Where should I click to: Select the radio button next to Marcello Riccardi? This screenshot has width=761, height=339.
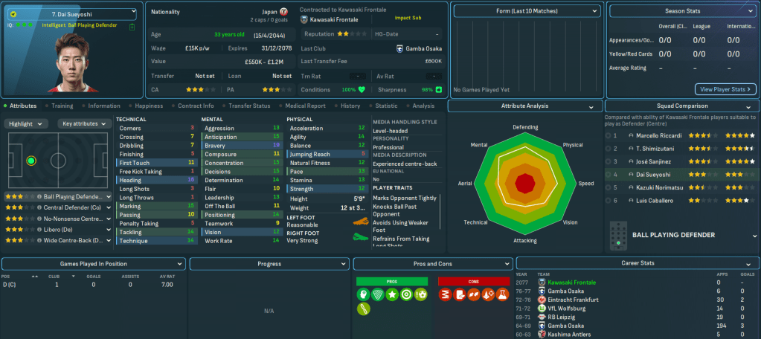coord(608,136)
